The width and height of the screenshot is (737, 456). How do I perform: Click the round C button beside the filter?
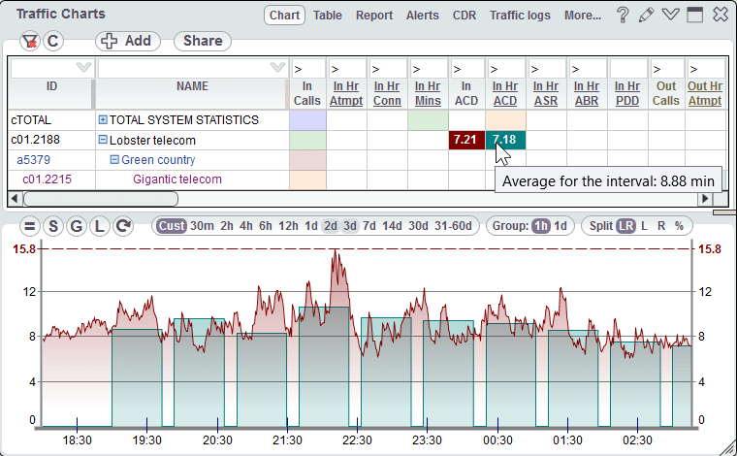[x=52, y=41]
